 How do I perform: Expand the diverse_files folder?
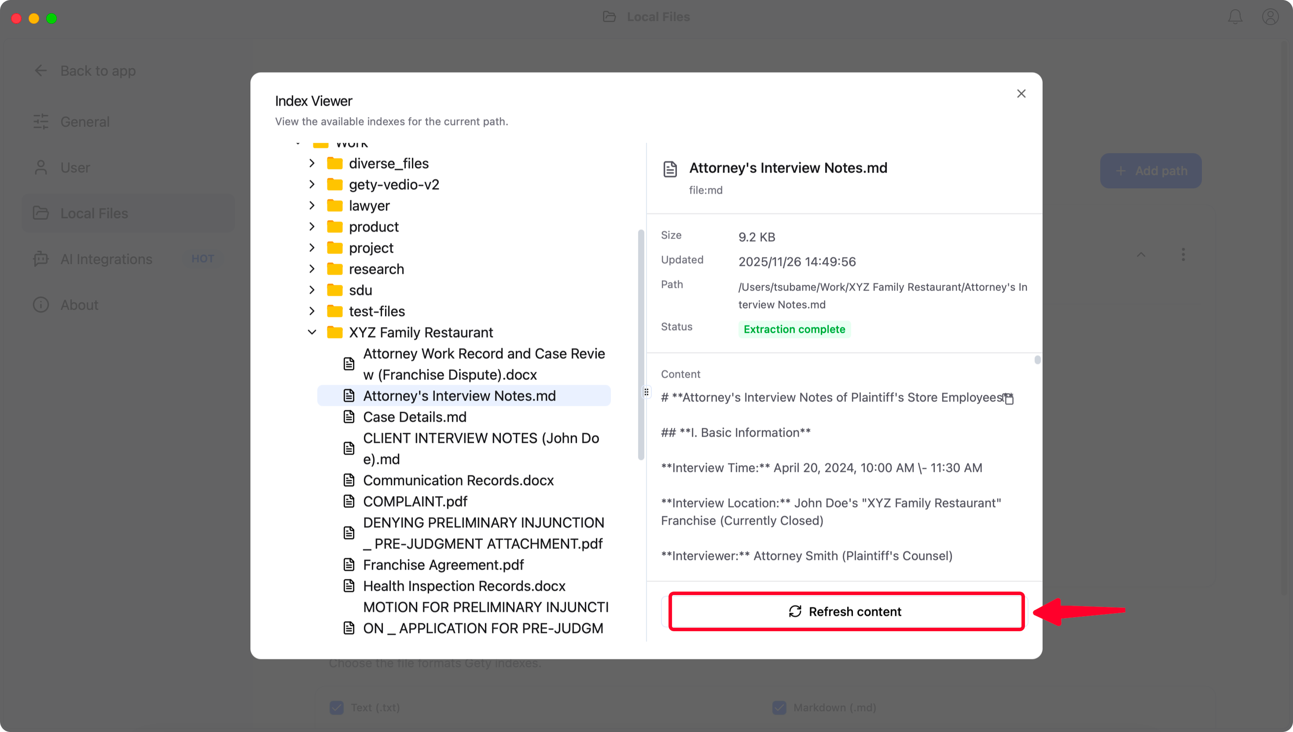312,163
